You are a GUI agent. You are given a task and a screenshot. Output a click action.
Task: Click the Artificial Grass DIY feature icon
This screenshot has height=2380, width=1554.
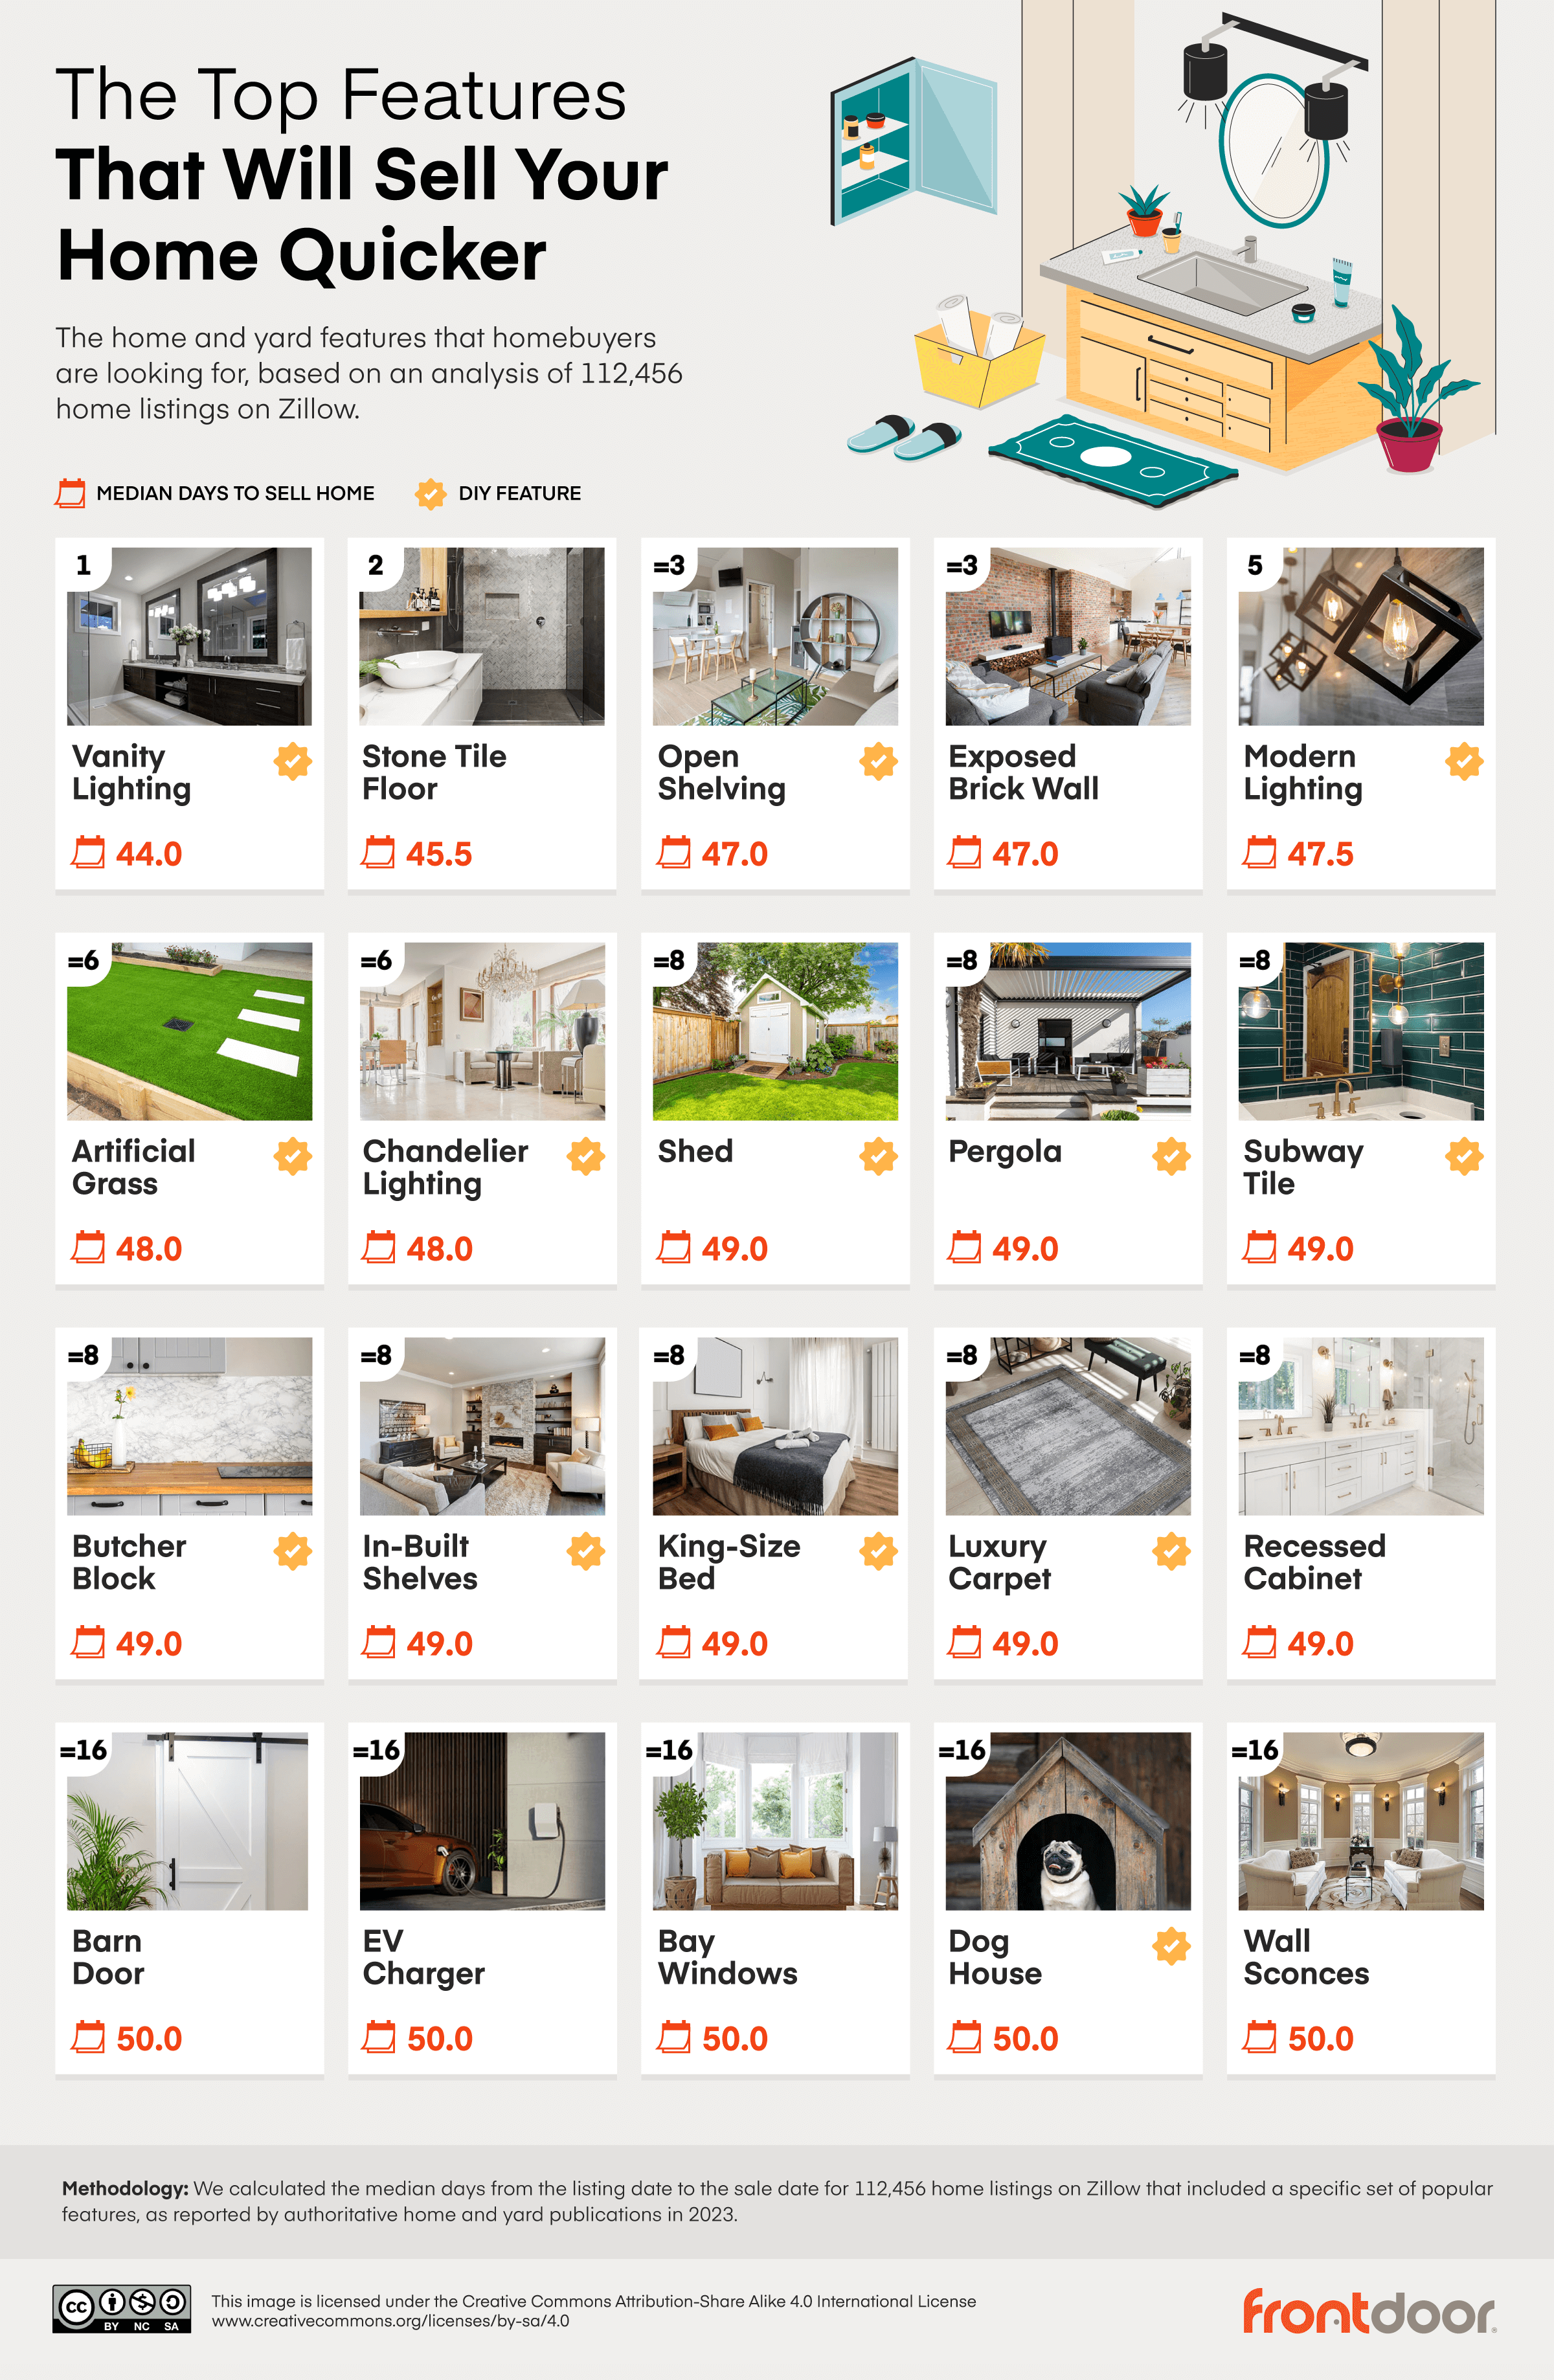[x=293, y=1155]
